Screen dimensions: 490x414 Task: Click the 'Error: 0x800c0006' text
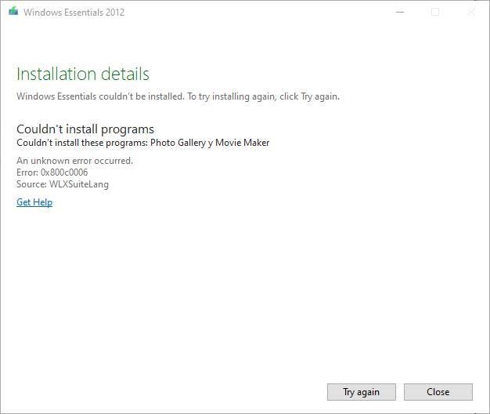(x=52, y=172)
